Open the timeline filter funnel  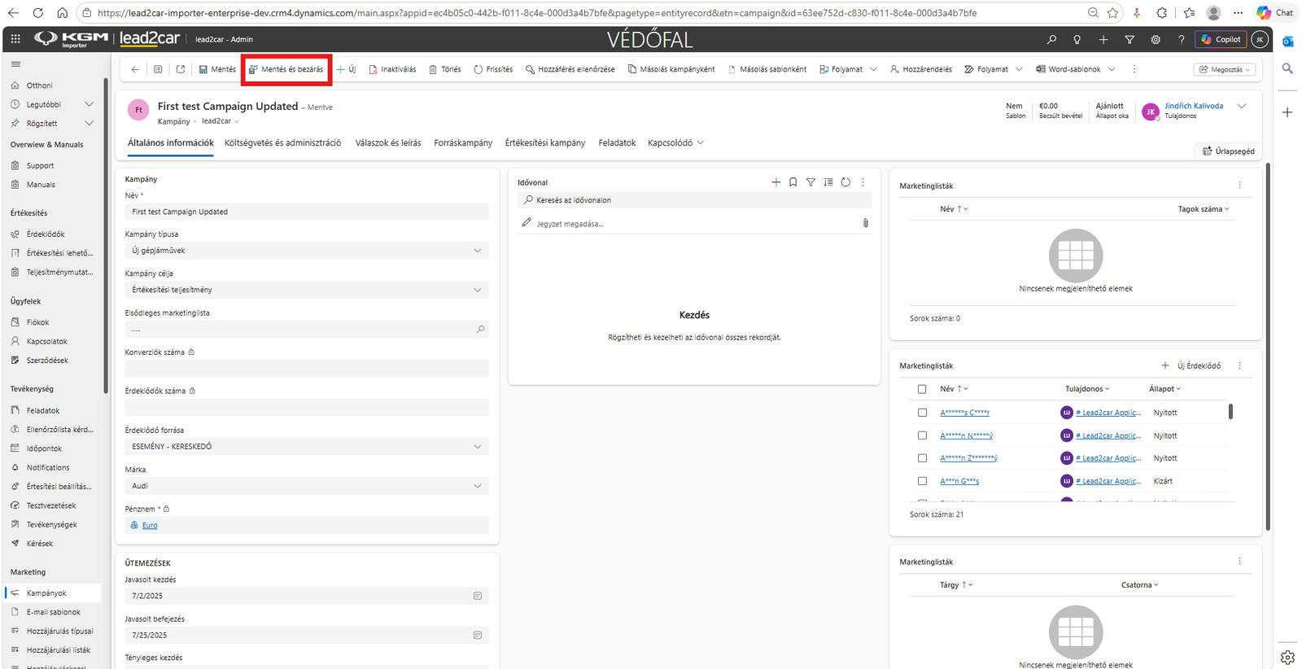(810, 182)
